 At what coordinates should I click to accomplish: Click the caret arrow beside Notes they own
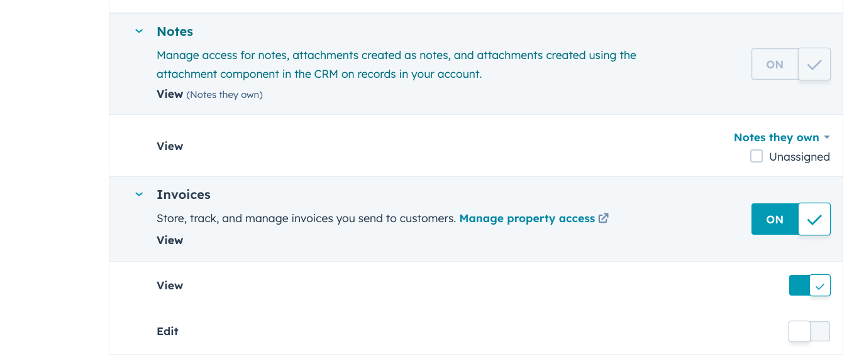point(827,137)
